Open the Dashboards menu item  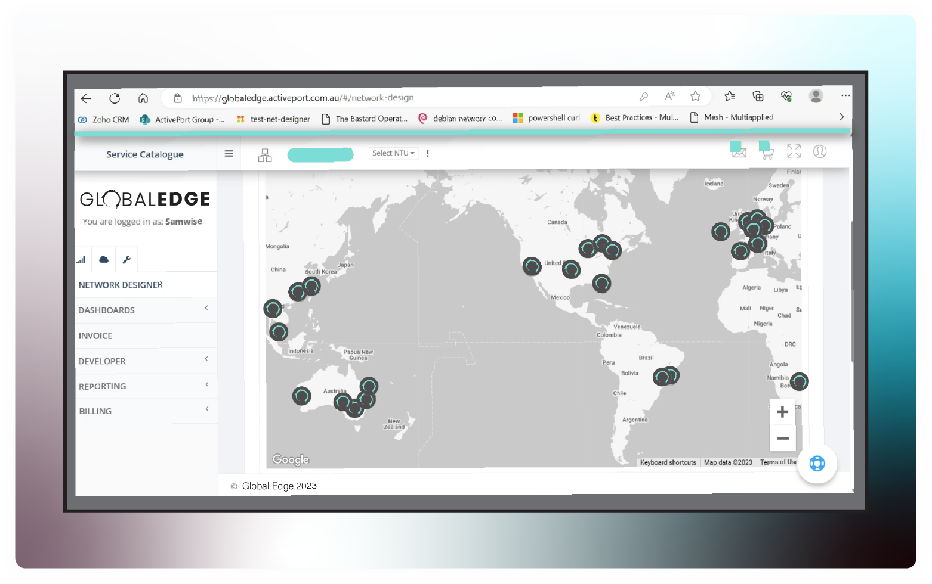pos(146,310)
